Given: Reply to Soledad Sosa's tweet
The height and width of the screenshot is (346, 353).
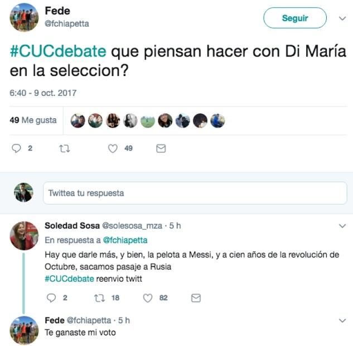Looking at the screenshot, I should (x=51, y=298).
